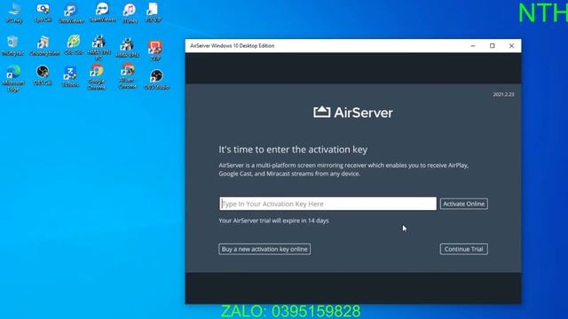Image resolution: width=568 pixels, height=319 pixels.
Task: Open the OBS Studio desktop shortcut
Action: 156,79
